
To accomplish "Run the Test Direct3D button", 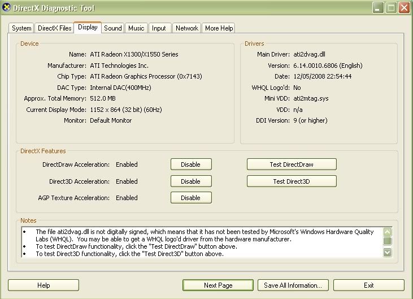I will pyautogui.click(x=292, y=181).
